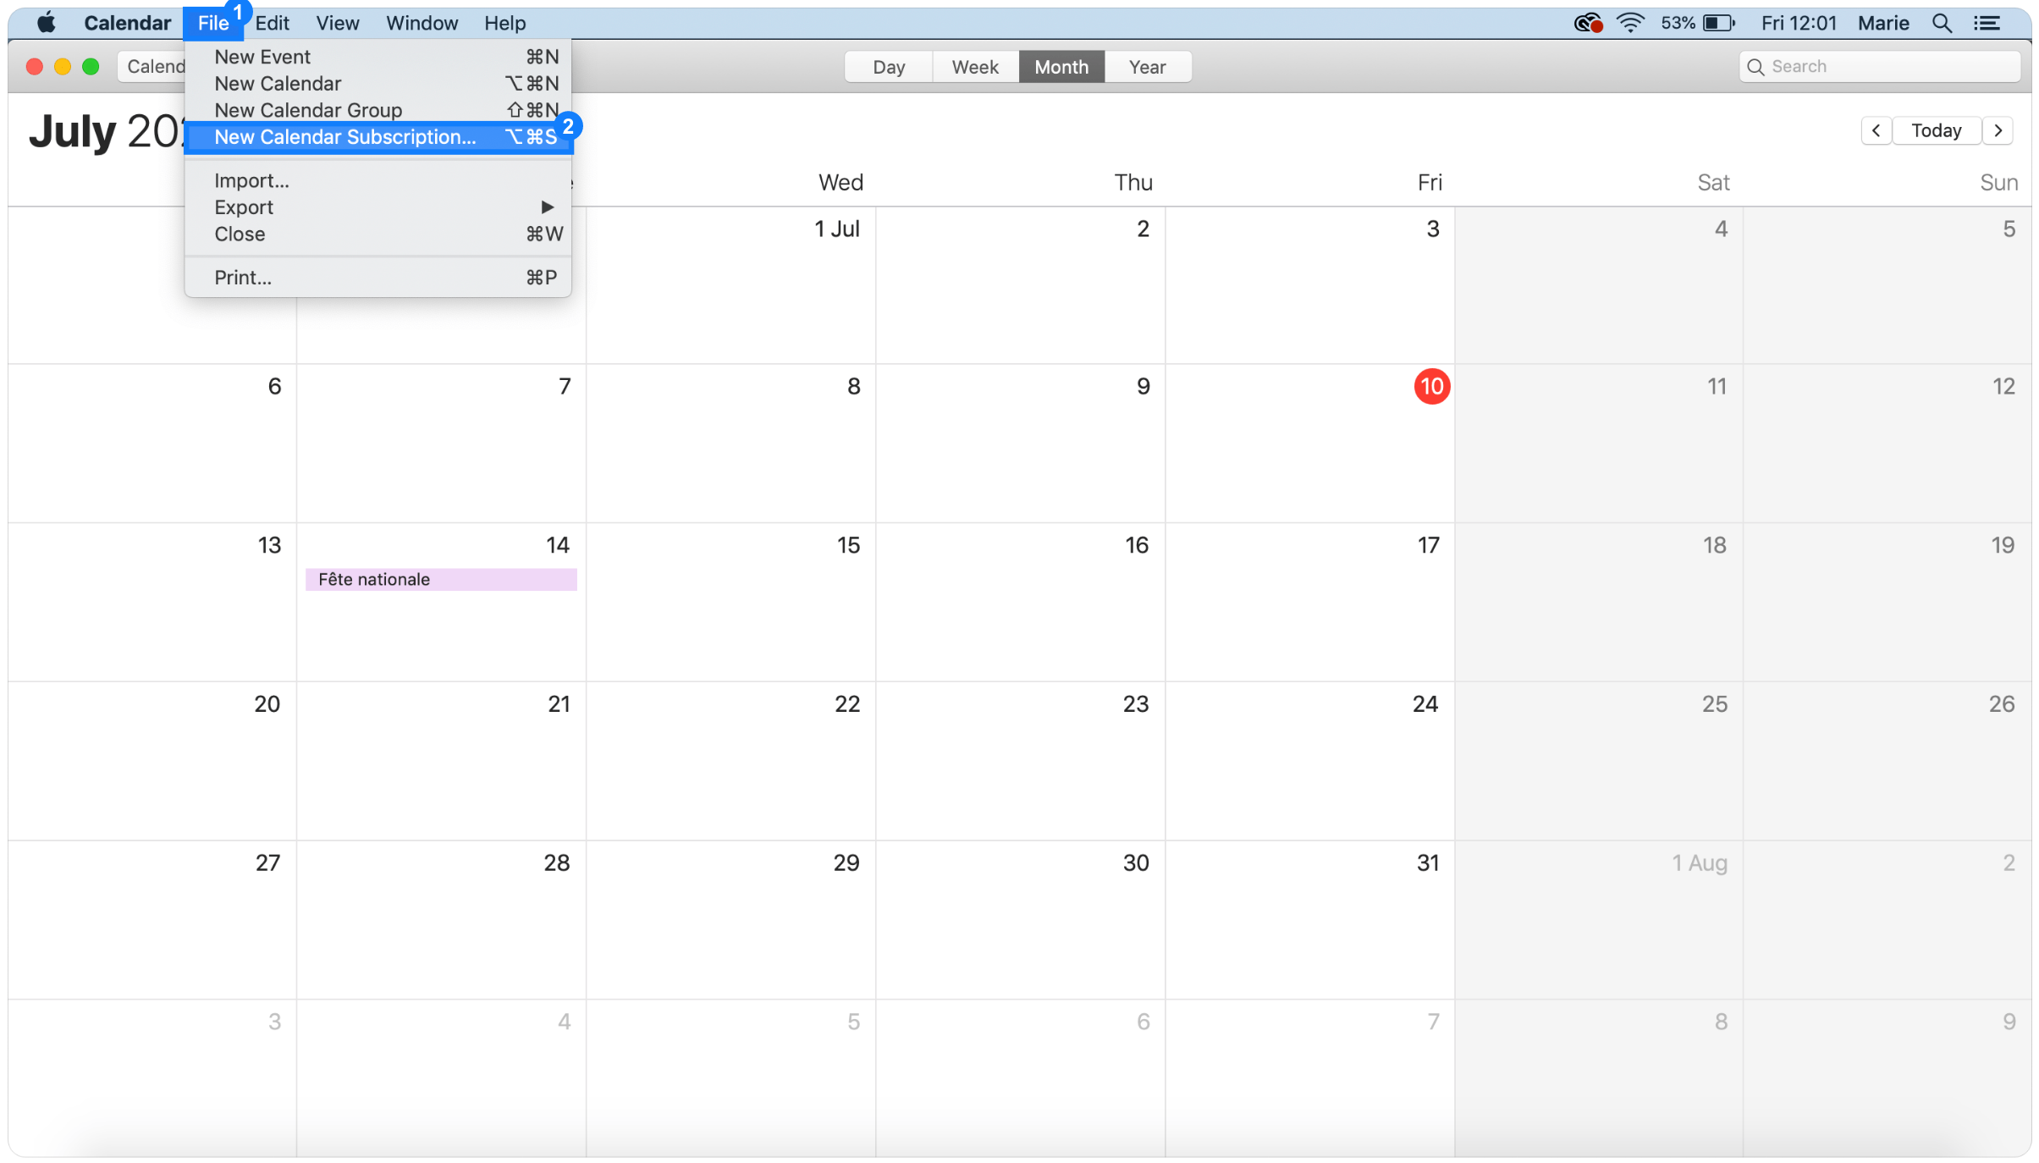Select New Calendar Subscription… item
The height and width of the screenshot is (1163, 2039).
click(377, 137)
